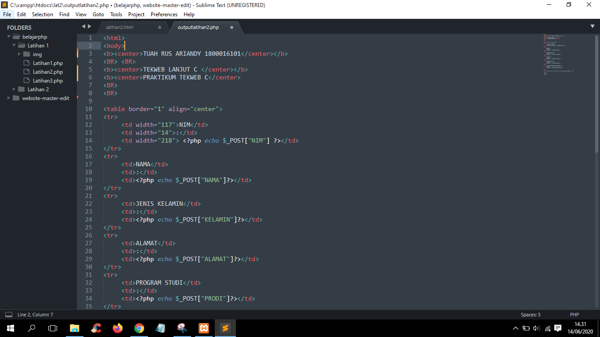
Task: Expand the Latihan 2 folder
Action: (14, 89)
